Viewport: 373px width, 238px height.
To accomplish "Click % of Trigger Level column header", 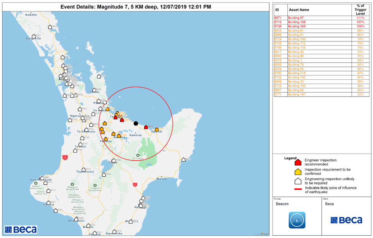I will tap(360, 9).
